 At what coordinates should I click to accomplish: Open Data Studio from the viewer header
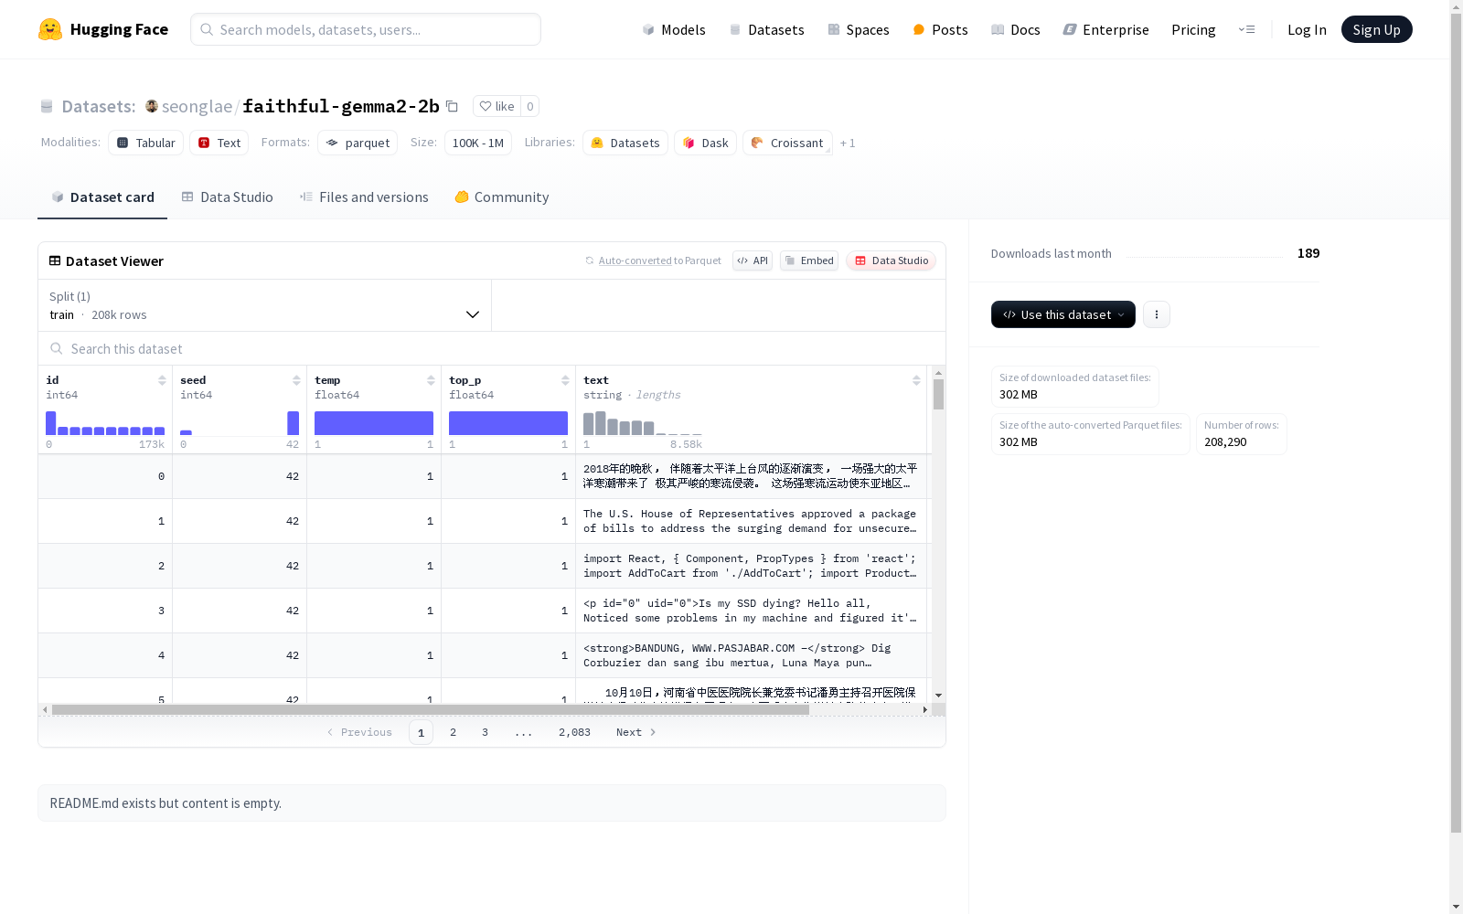tap(891, 260)
